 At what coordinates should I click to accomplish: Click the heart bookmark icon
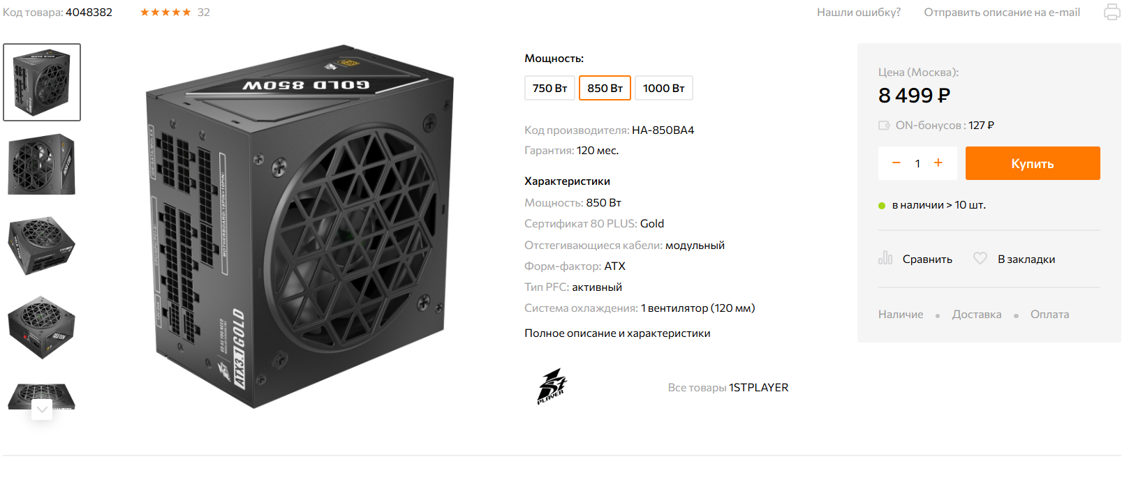980,258
